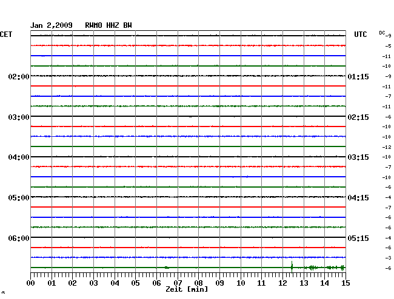Screen dimensions: 394x299
Task: Click minute tick label 03 on time axis
Action: click(93, 283)
